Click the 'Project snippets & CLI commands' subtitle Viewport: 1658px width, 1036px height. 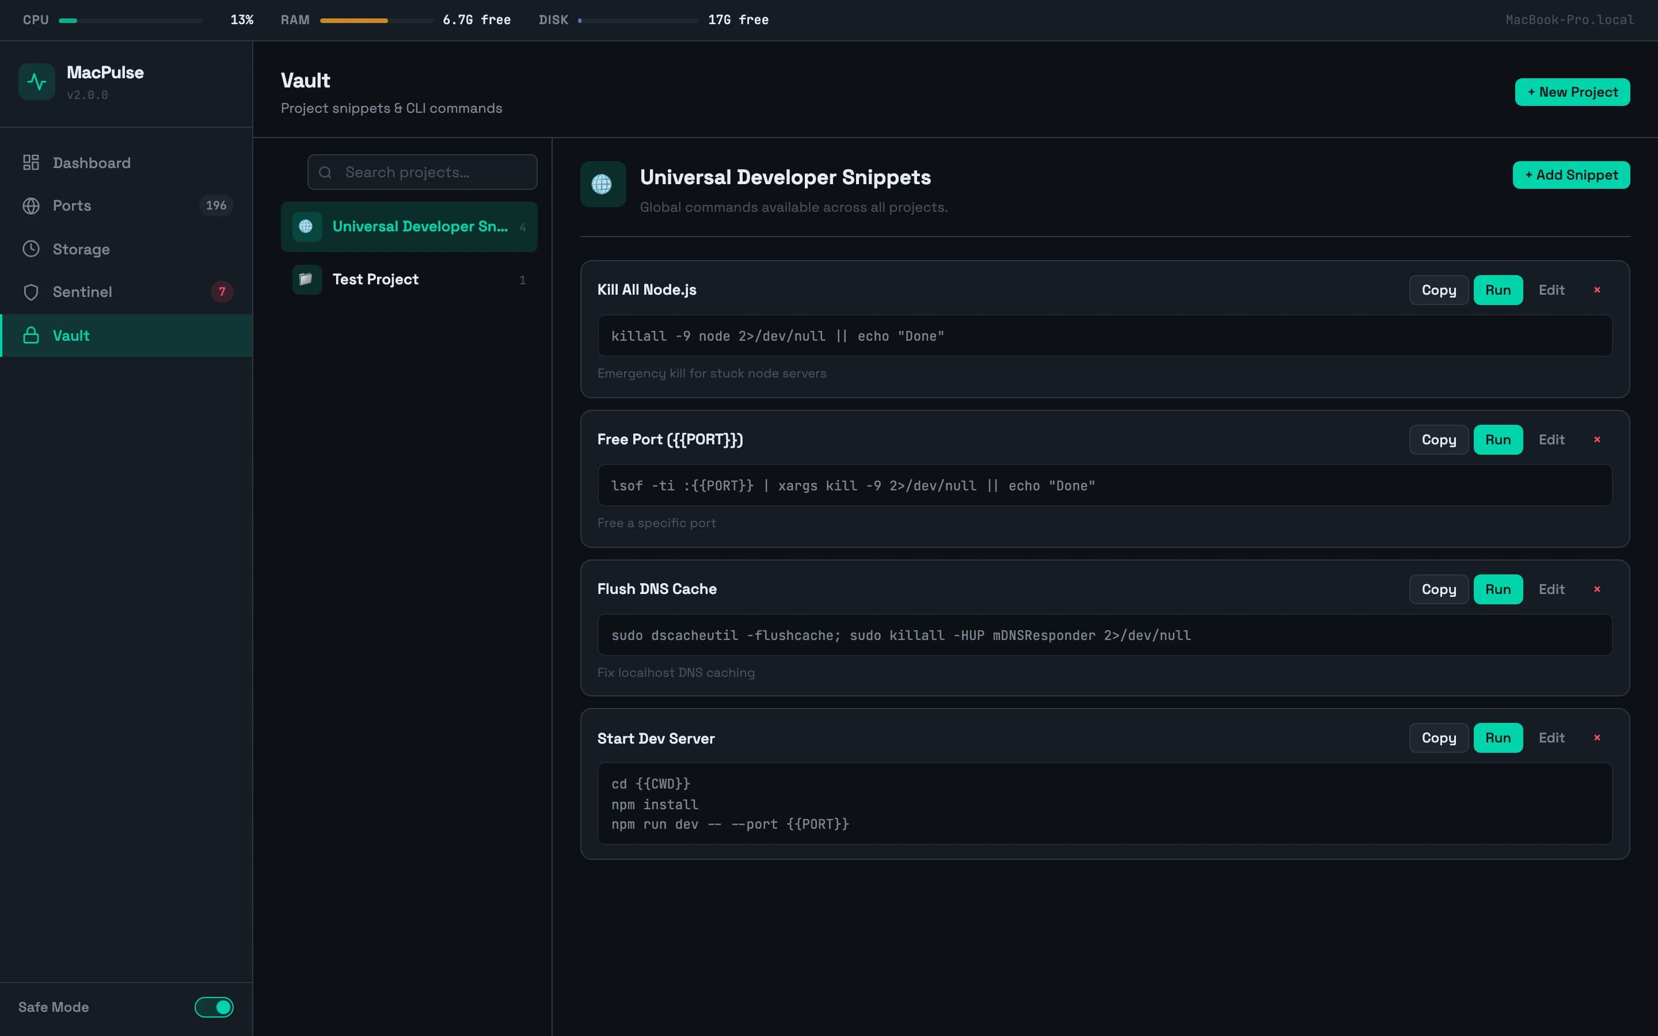391,108
